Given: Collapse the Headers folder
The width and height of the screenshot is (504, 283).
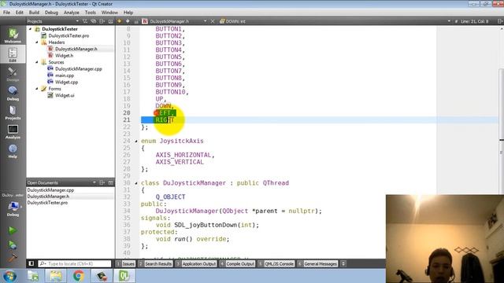Looking at the screenshot, I should [x=37, y=42].
